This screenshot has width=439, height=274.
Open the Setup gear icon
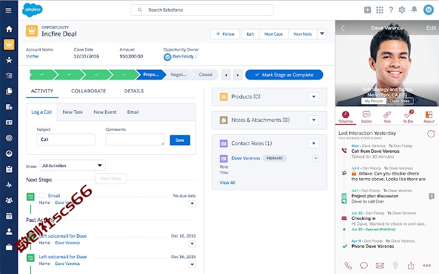click(402, 10)
